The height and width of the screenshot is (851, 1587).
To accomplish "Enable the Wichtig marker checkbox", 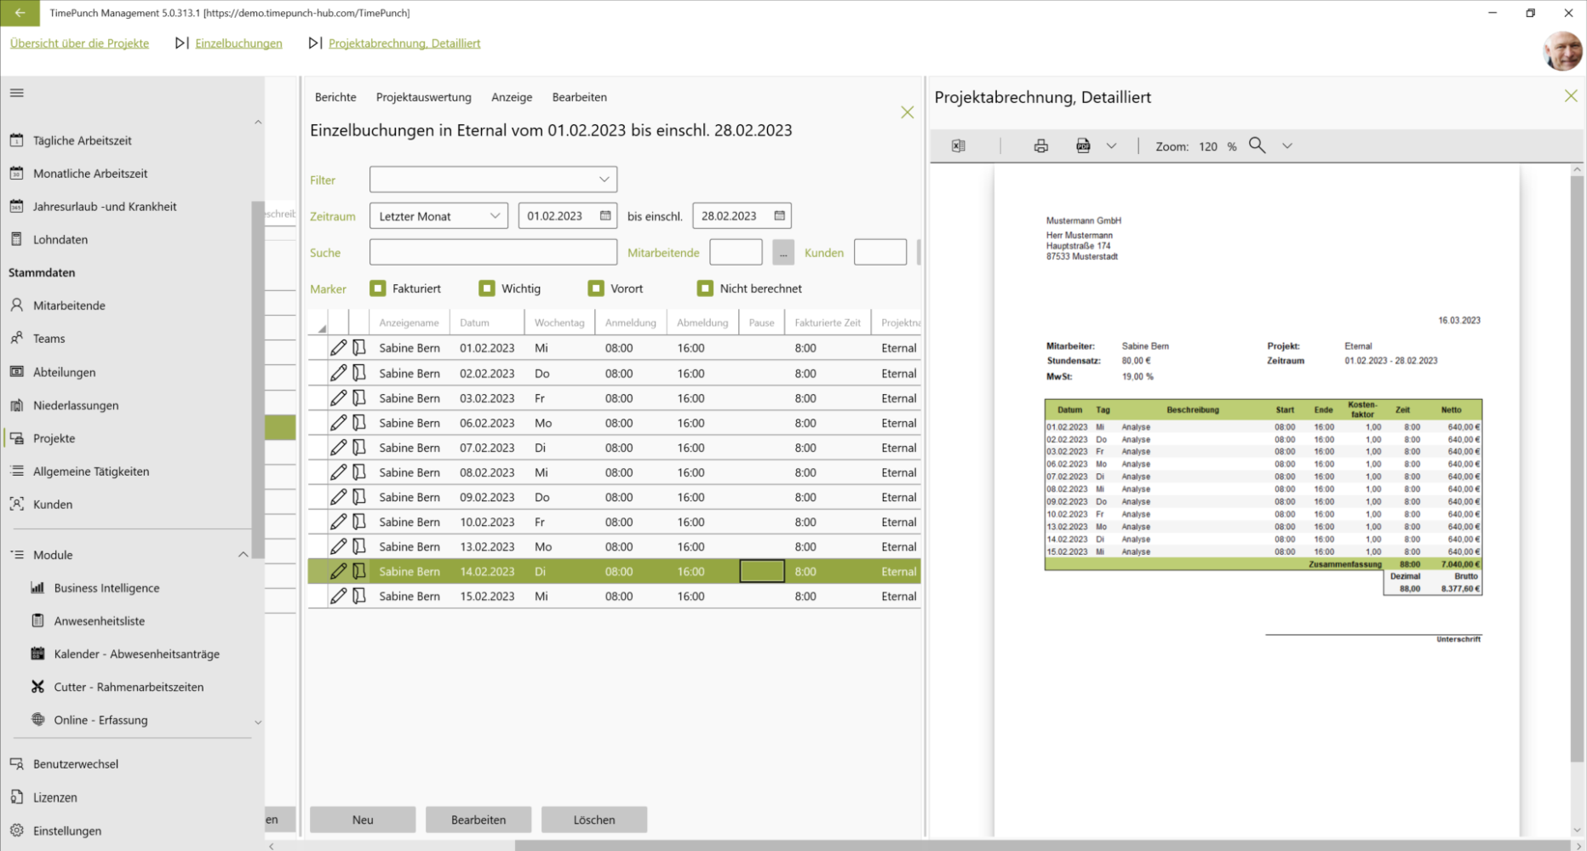I will coord(487,288).
